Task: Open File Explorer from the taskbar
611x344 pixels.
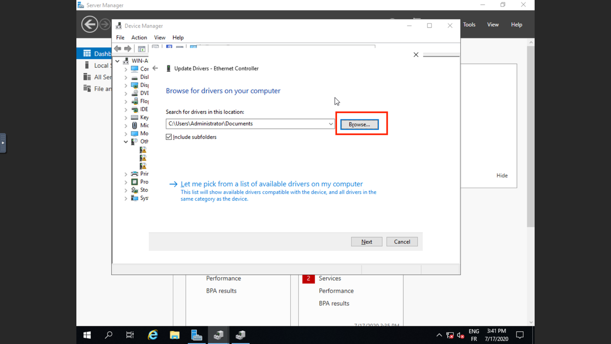Action: click(x=175, y=335)
